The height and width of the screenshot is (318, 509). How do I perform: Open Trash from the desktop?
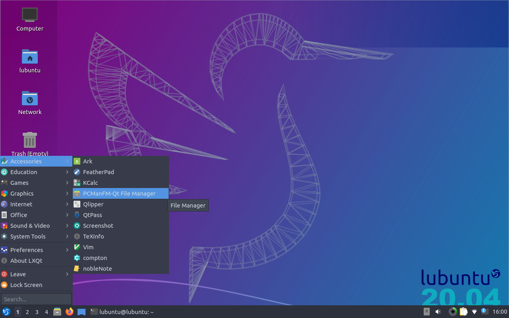tap(29, 140)
